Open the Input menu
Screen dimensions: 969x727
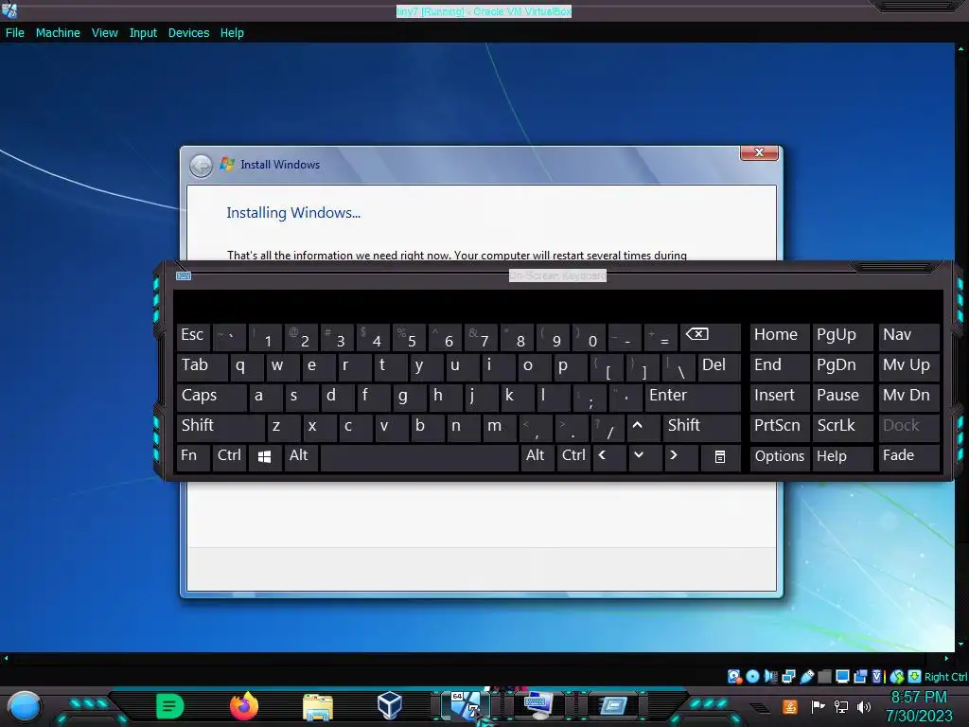pos(143,33)
